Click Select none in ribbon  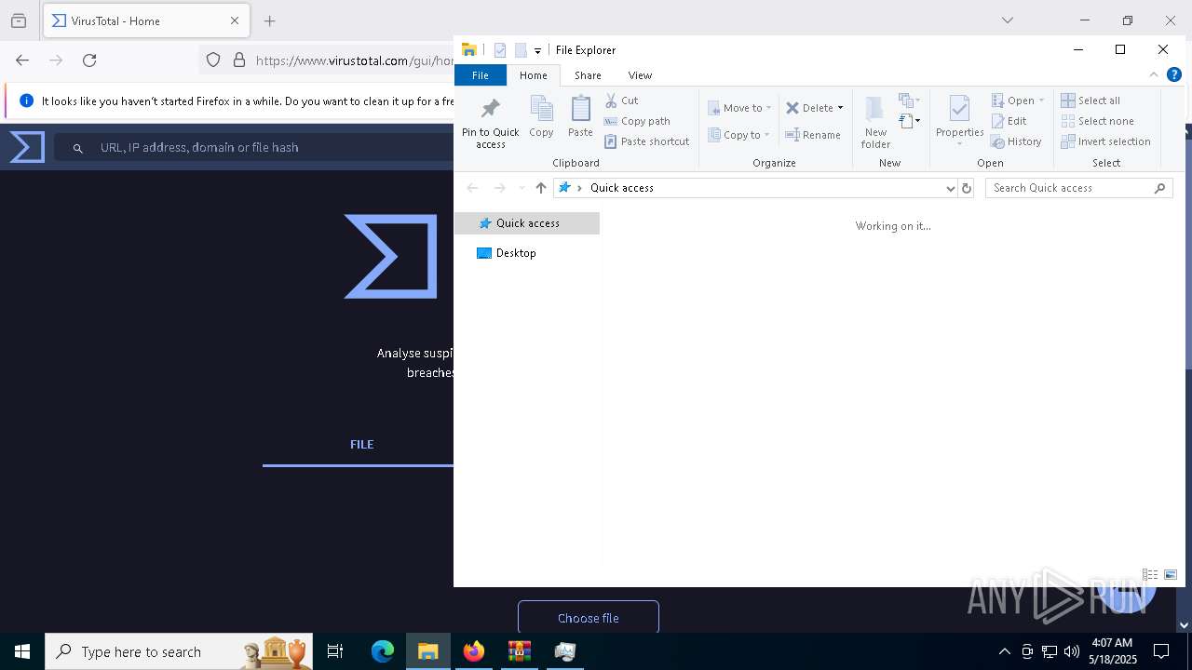[1097, 121]
